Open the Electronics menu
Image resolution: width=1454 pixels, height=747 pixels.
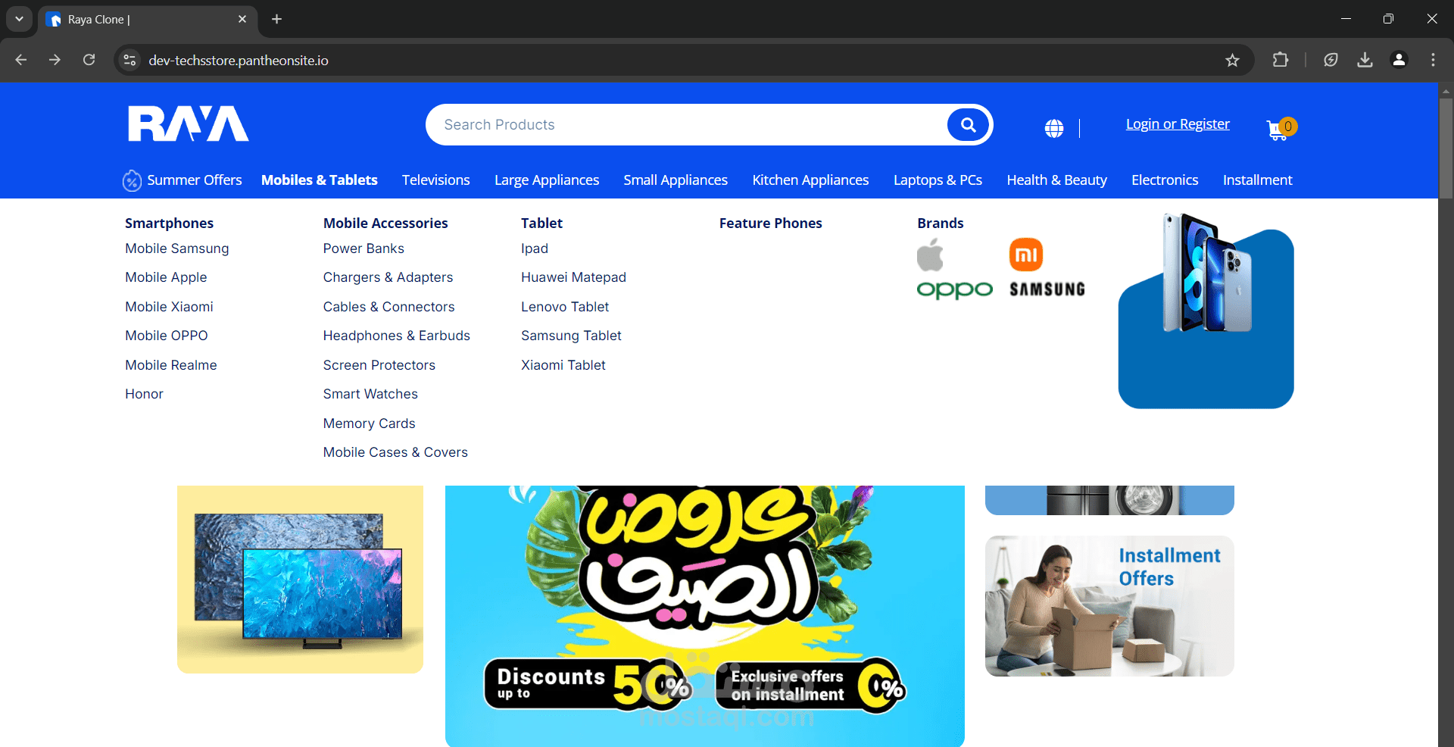[1165, 180]
